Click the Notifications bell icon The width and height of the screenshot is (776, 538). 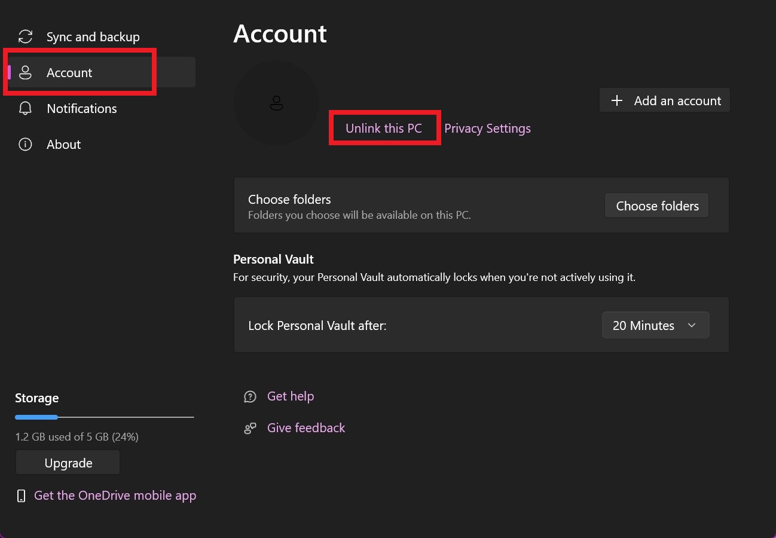tap(25, 109)
